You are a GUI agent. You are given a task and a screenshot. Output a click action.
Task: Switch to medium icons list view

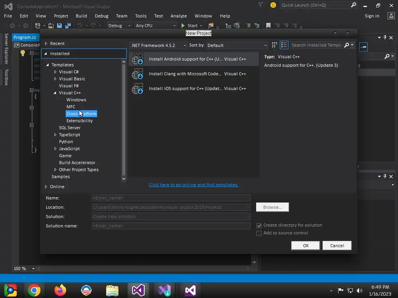pos(284,45)
